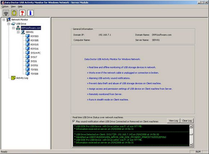Viewport: 209px width, 154px height.
Task: Select the Network Monitor root icon
Action: pyautogui.click(x=9, y=19)
